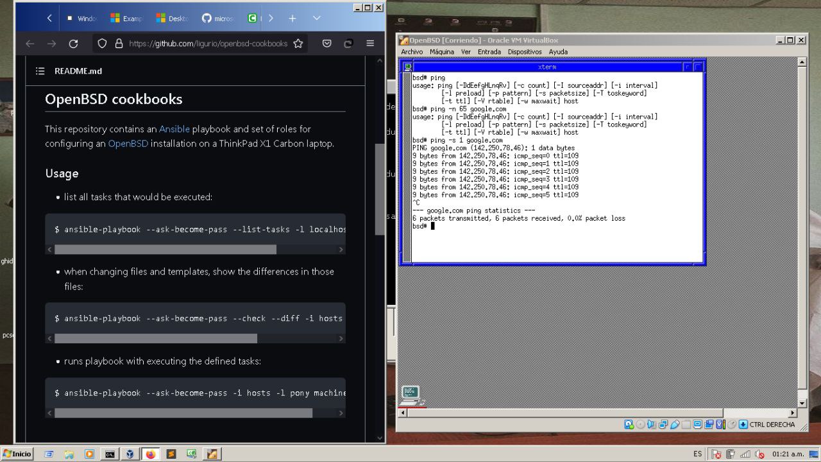Open the tab list with the down chevron
Image resolution: width=821 pixels, height=462 pixels.
[316, 18]
